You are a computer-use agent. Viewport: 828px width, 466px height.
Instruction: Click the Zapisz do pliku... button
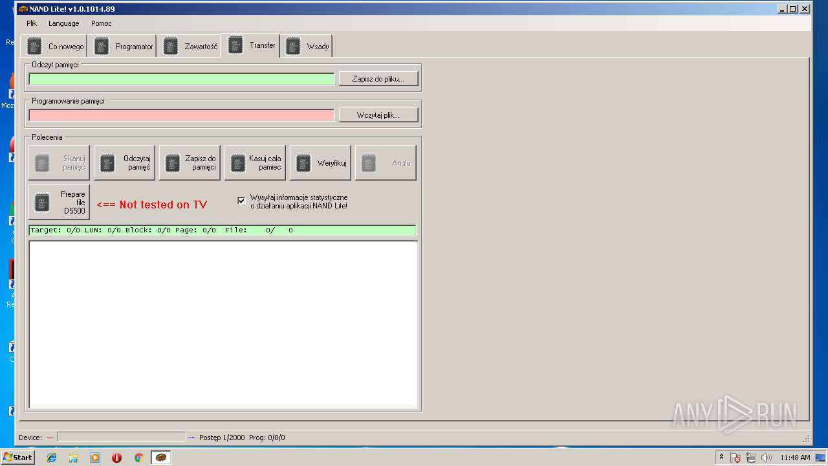click(378, 79)
